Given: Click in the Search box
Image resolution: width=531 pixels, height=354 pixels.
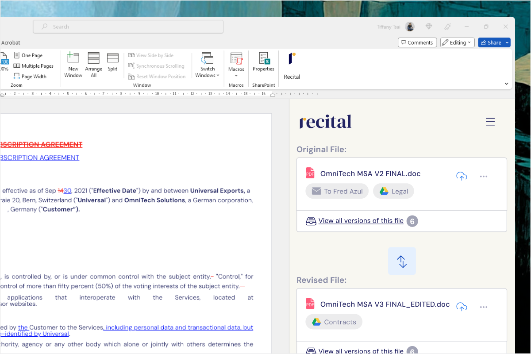Looking at the screenshot, I should pos(128,27).
